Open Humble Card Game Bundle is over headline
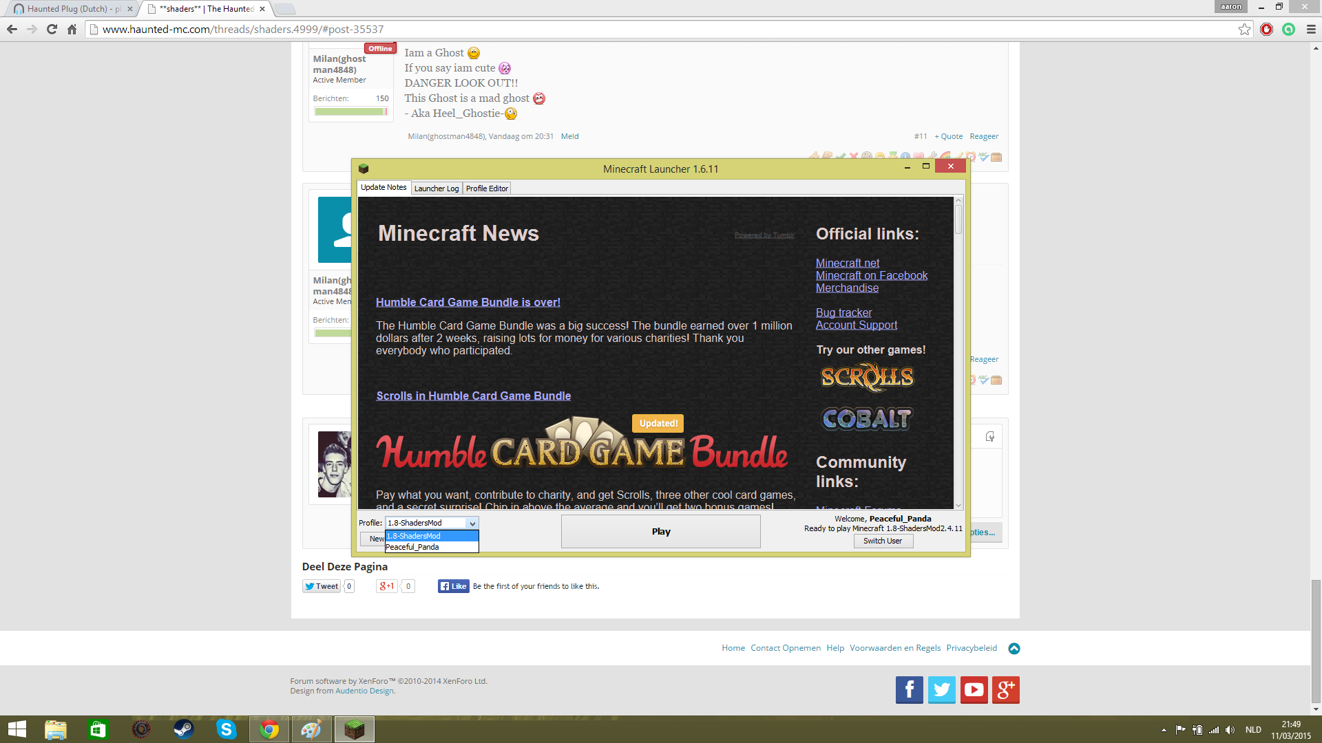This screenshot has height=743, width=1322. coord(468,302)
